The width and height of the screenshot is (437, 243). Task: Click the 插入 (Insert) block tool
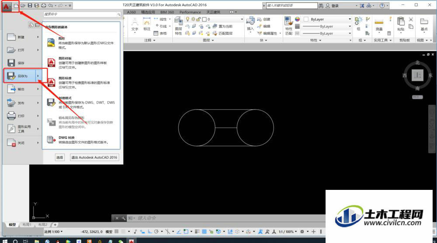250,24
